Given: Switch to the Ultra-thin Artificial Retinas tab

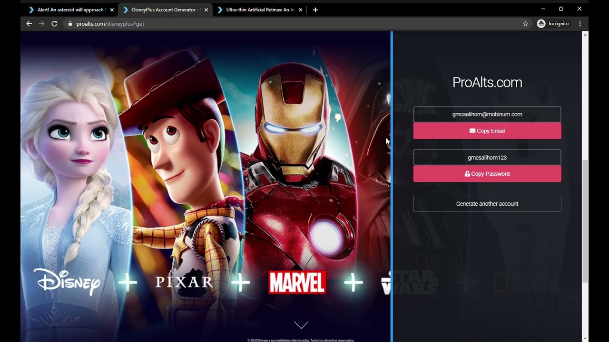Looking at the screenshot, I should [260, 9].
